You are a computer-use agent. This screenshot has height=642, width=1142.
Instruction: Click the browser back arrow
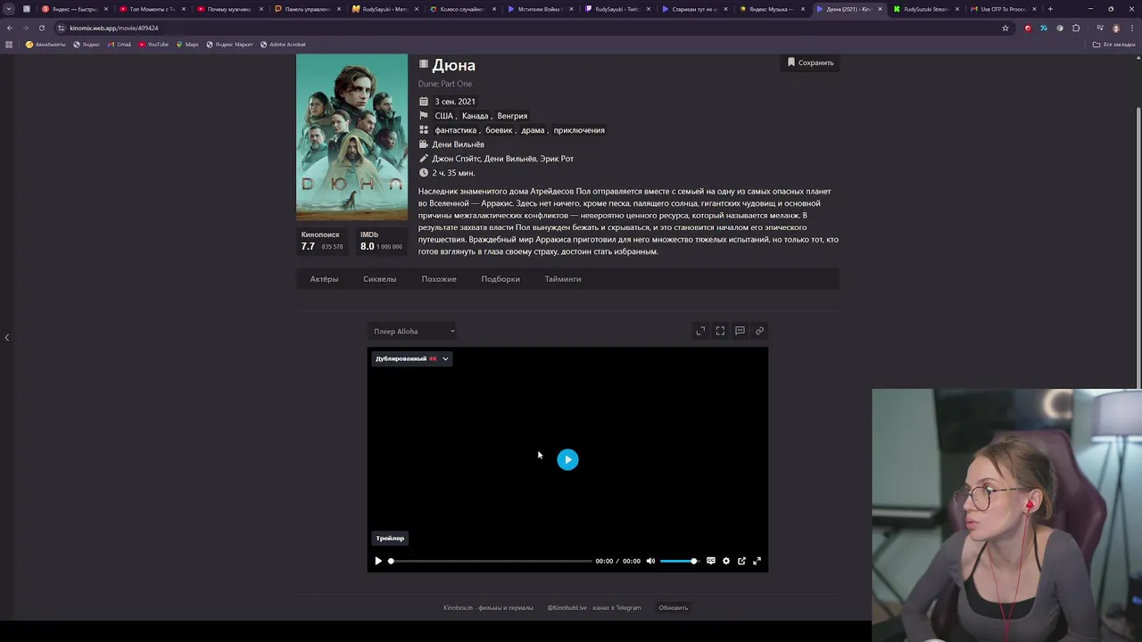click(x=10, y=28)
